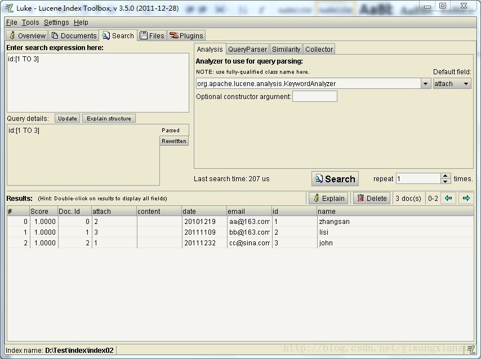Screen dimensions: 481x359
Task: Click the 0-2 results range label
Action: click(x=433, y=199)
